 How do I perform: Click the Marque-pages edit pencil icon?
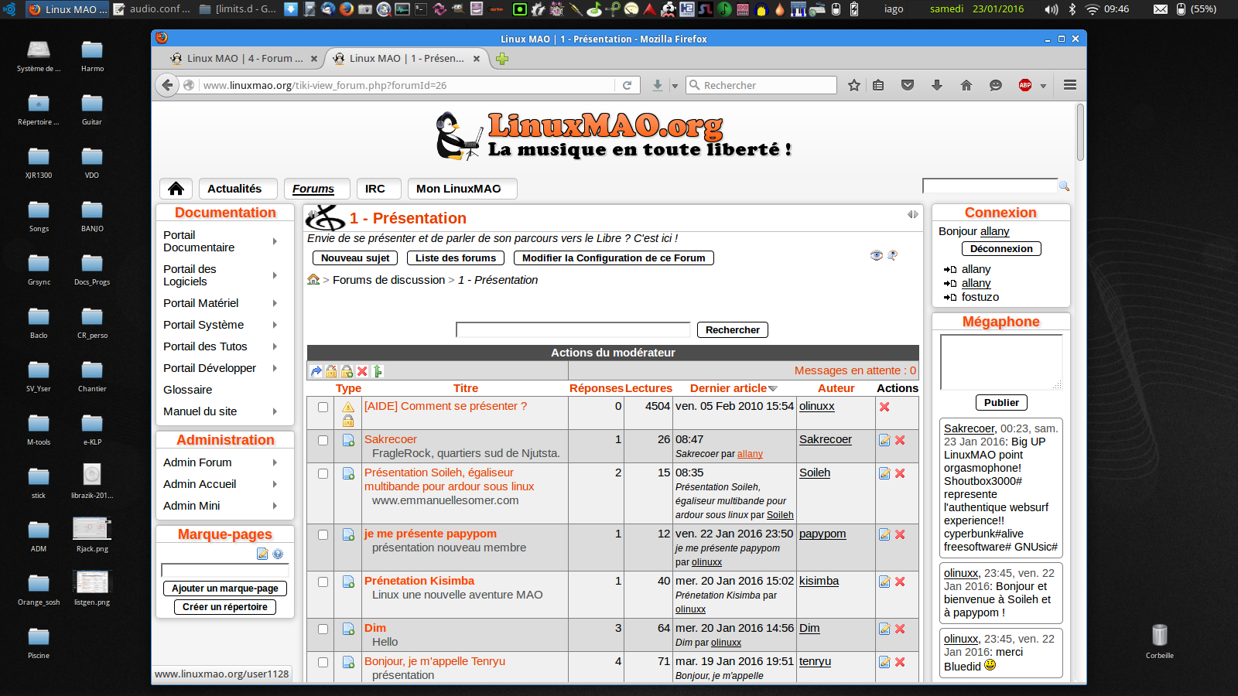click(x=262, y=554)
